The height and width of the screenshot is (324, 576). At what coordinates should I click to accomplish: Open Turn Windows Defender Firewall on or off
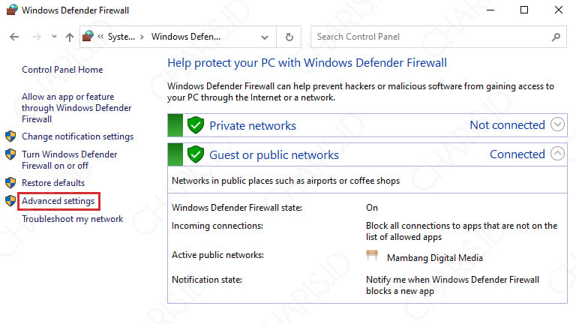click(70, 160)
